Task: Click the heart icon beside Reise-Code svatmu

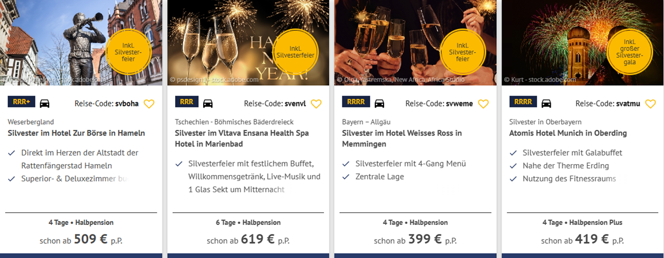Action: [650, 104]
